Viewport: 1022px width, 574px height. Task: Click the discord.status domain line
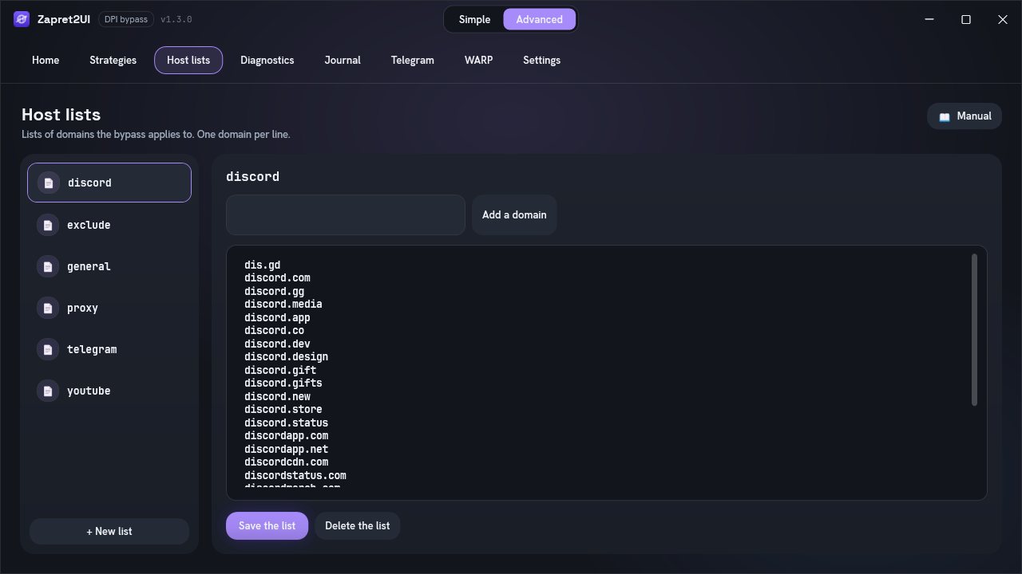[x=287, y=423]
